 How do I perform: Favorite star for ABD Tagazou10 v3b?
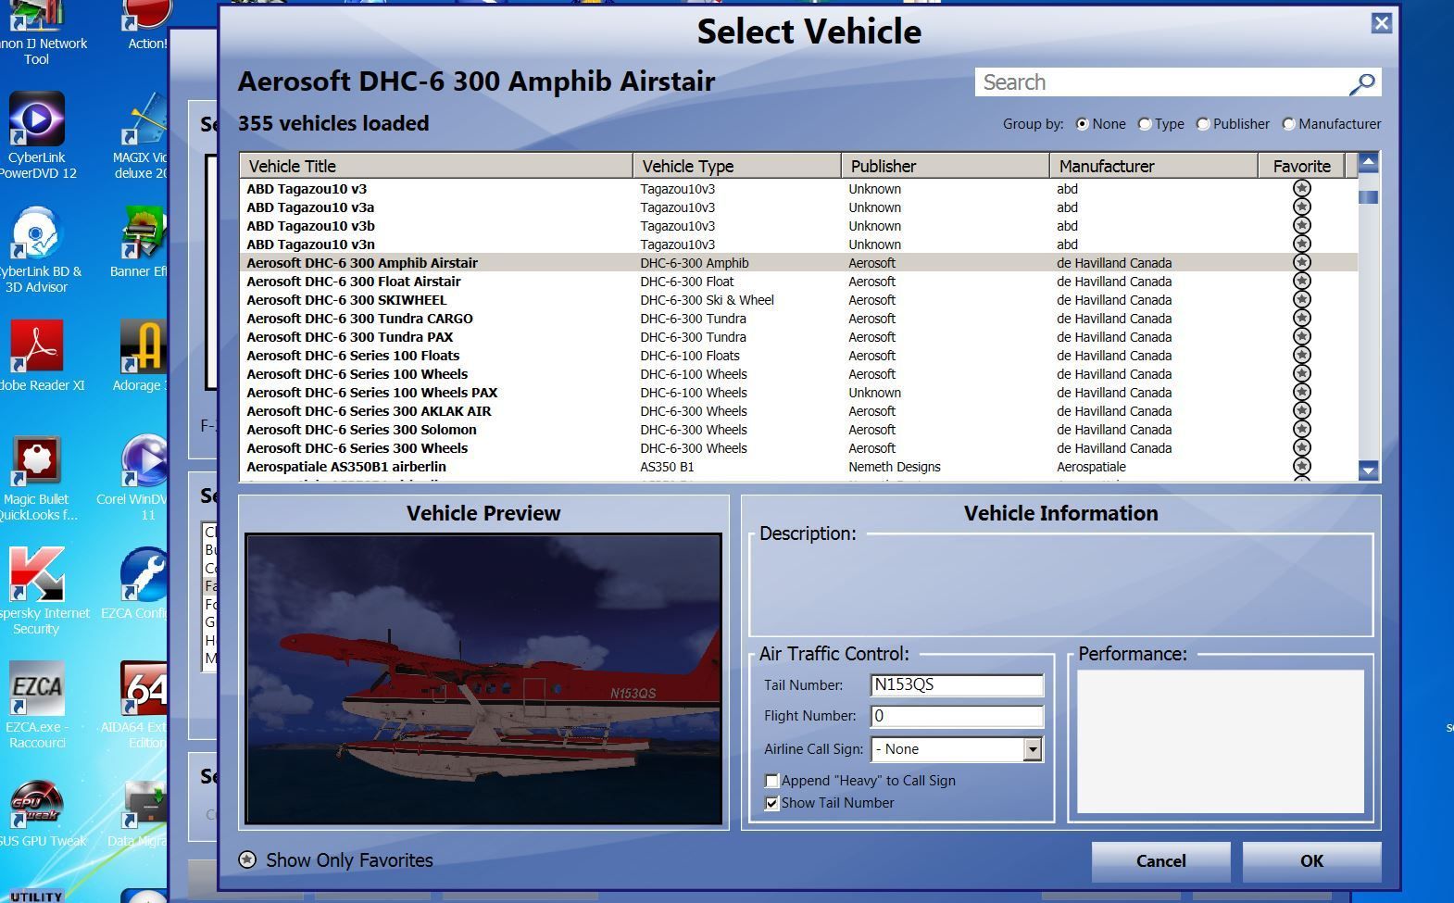1301,225
